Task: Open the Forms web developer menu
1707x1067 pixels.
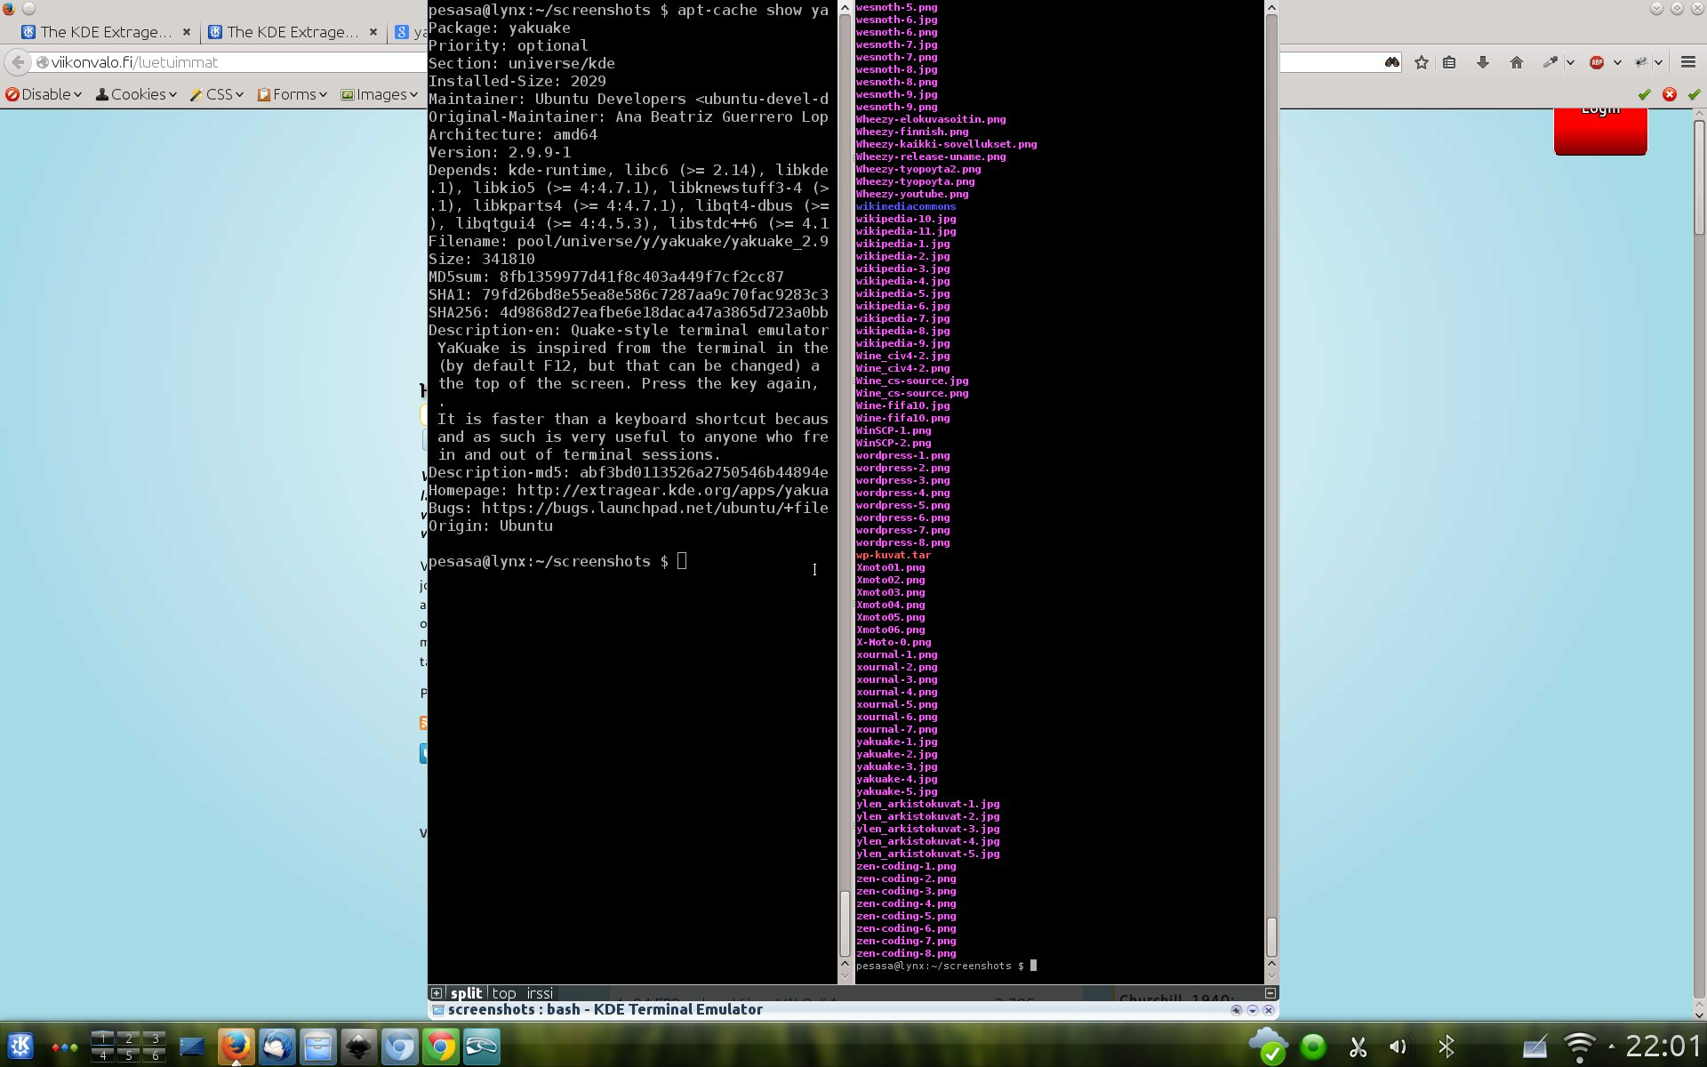Action: point(293,94)
